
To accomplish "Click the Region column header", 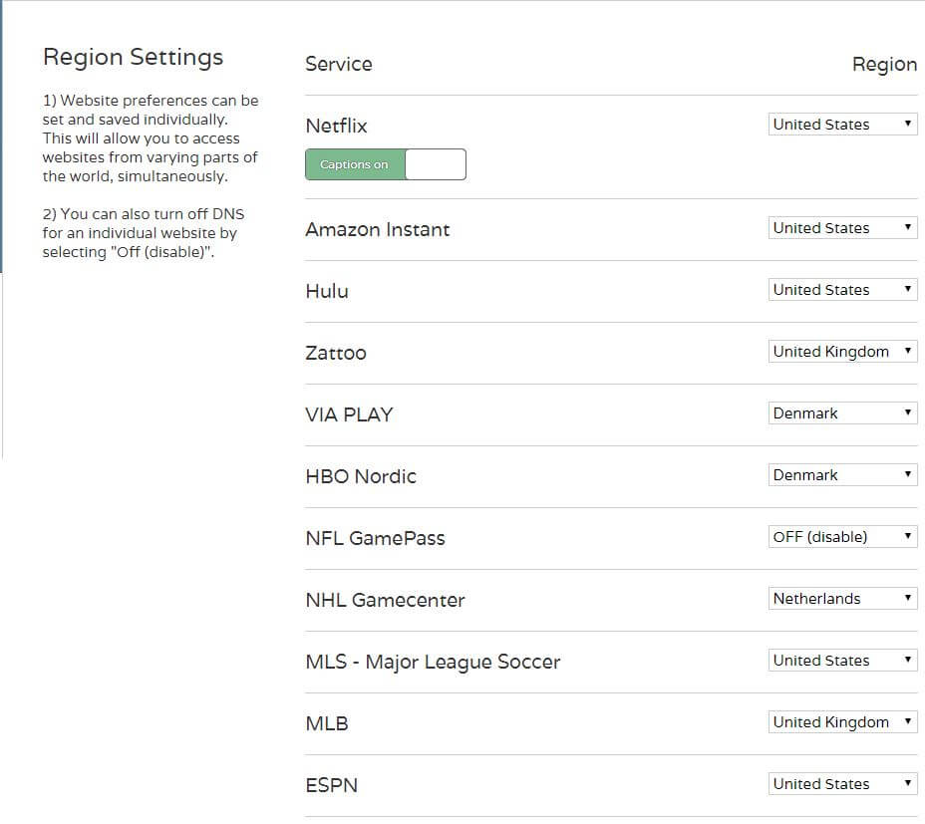I will click(884, 65).
